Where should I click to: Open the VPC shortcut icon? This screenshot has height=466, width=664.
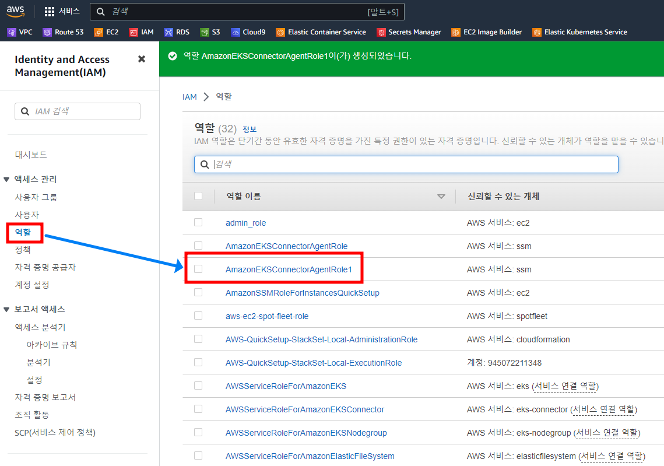12,32
